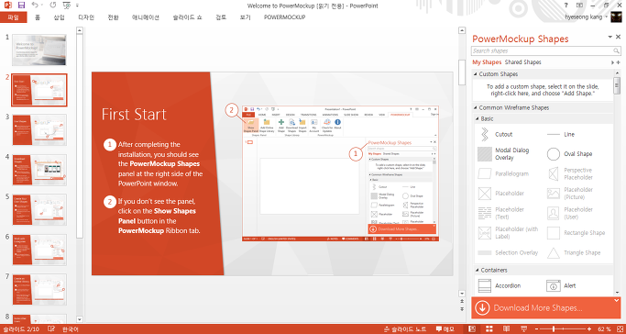Open the 디자인 (Design) ribbon tab
Screen dimensions: 626x334
[86, 17]
